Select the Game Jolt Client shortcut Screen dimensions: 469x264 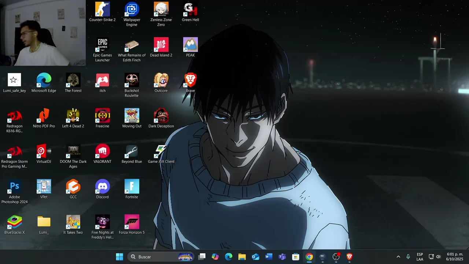click(x=161, y=154)
